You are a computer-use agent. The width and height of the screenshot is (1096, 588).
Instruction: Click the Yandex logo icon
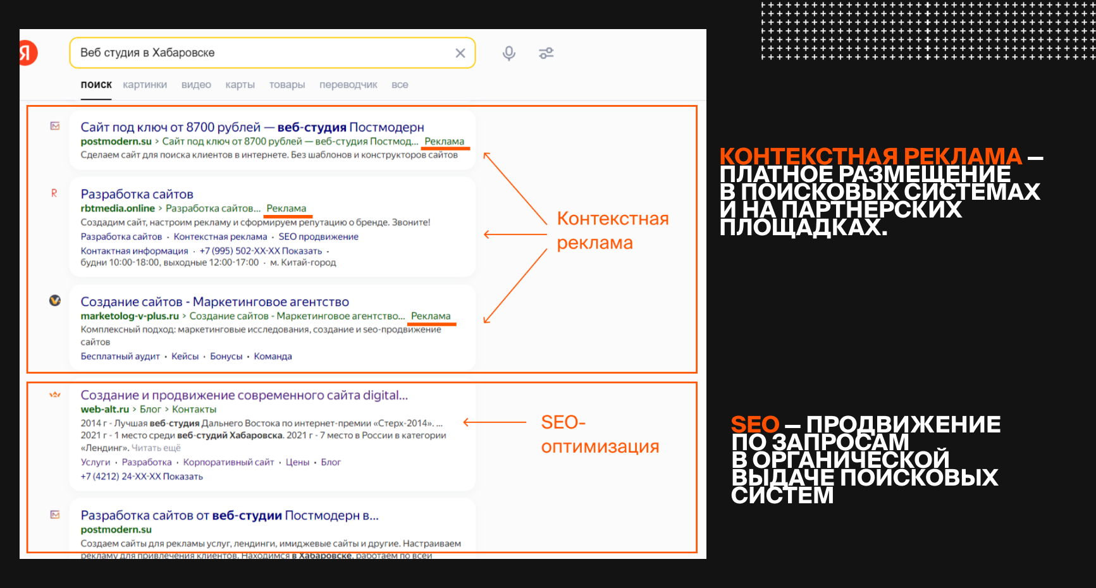pyautogui.click(x=28, y=53)
